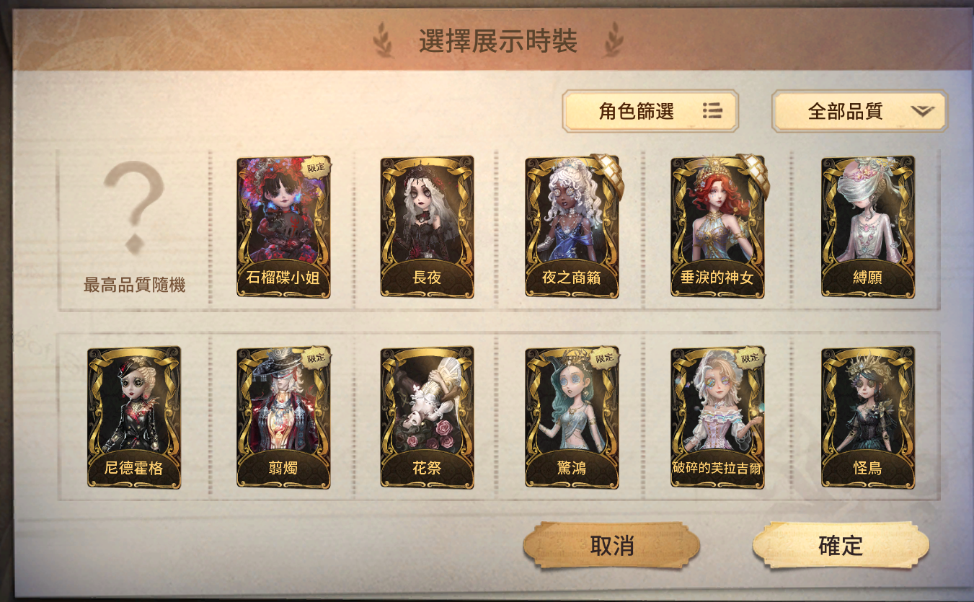974x602 pixels.
Task: Confirm selection with 確定 button
Action: [x=841, y=546]
